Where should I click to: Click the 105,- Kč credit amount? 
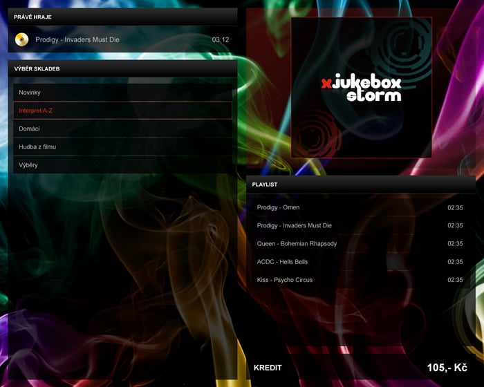(447, 368)
